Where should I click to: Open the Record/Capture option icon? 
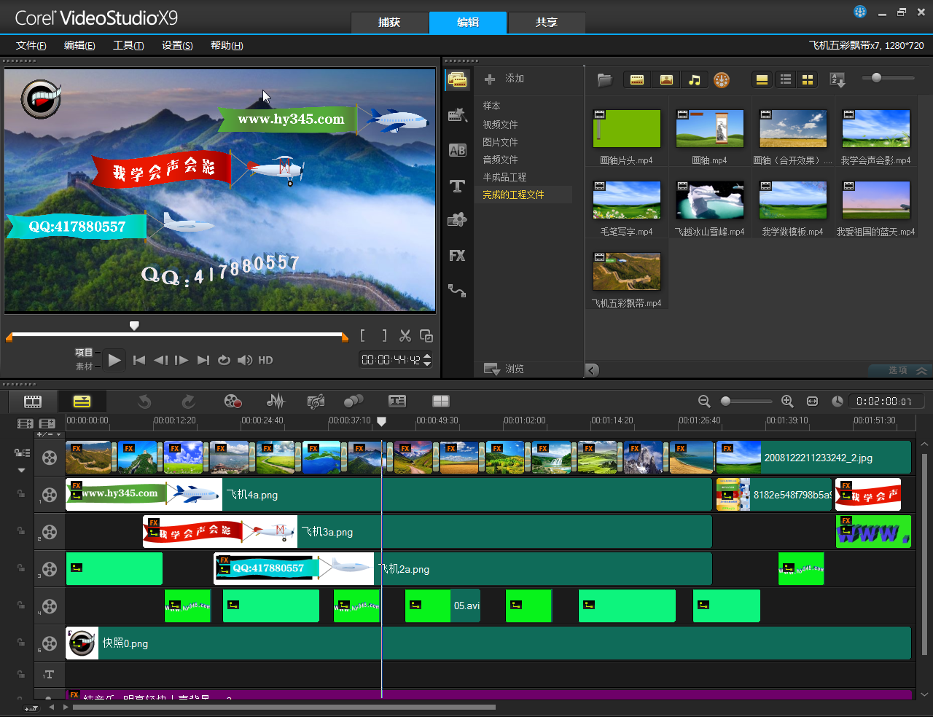[x=233, y=401]
